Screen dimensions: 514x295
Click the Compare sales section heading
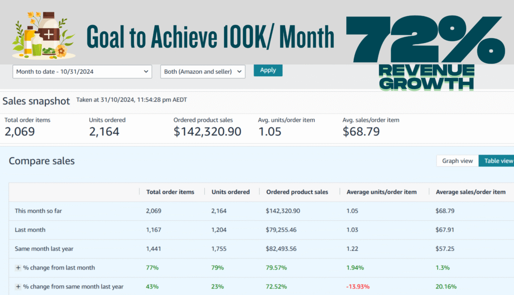42,161
